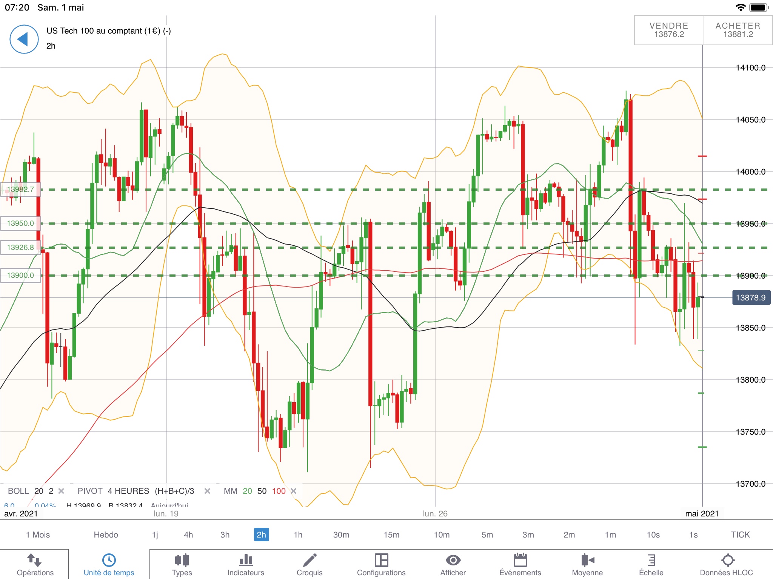Select the Croquis pencil tool
Image resolution: width=773 pixels, height=579 pixels.
(310, 560)
